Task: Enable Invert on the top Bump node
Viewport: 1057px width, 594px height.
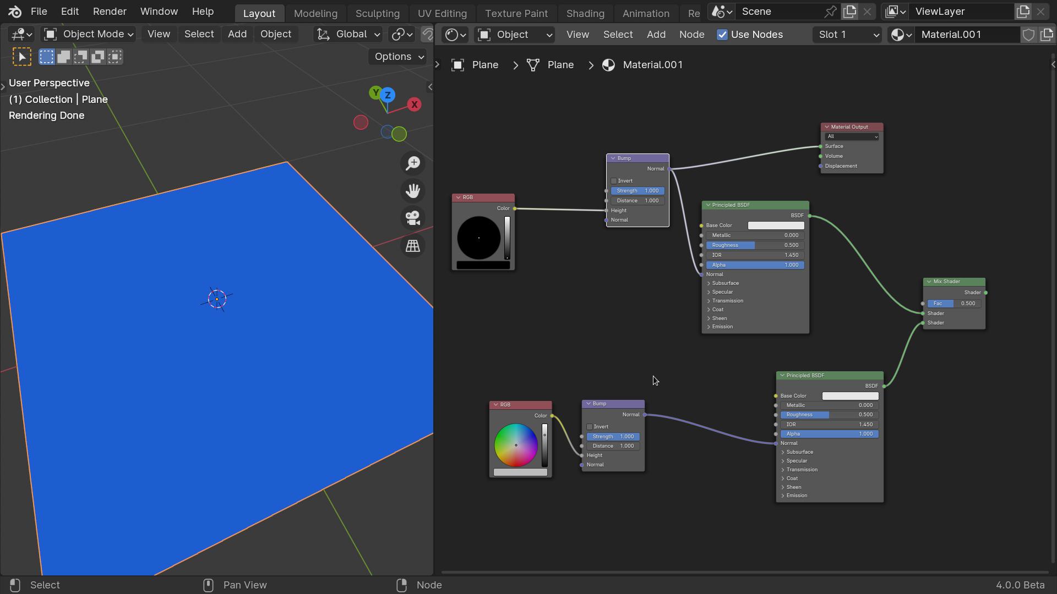Action: pos(614,180)
